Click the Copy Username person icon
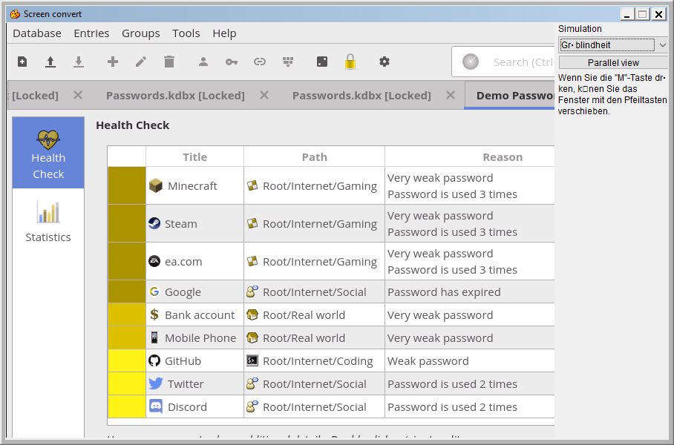674x445 pixels. point(203,62)
